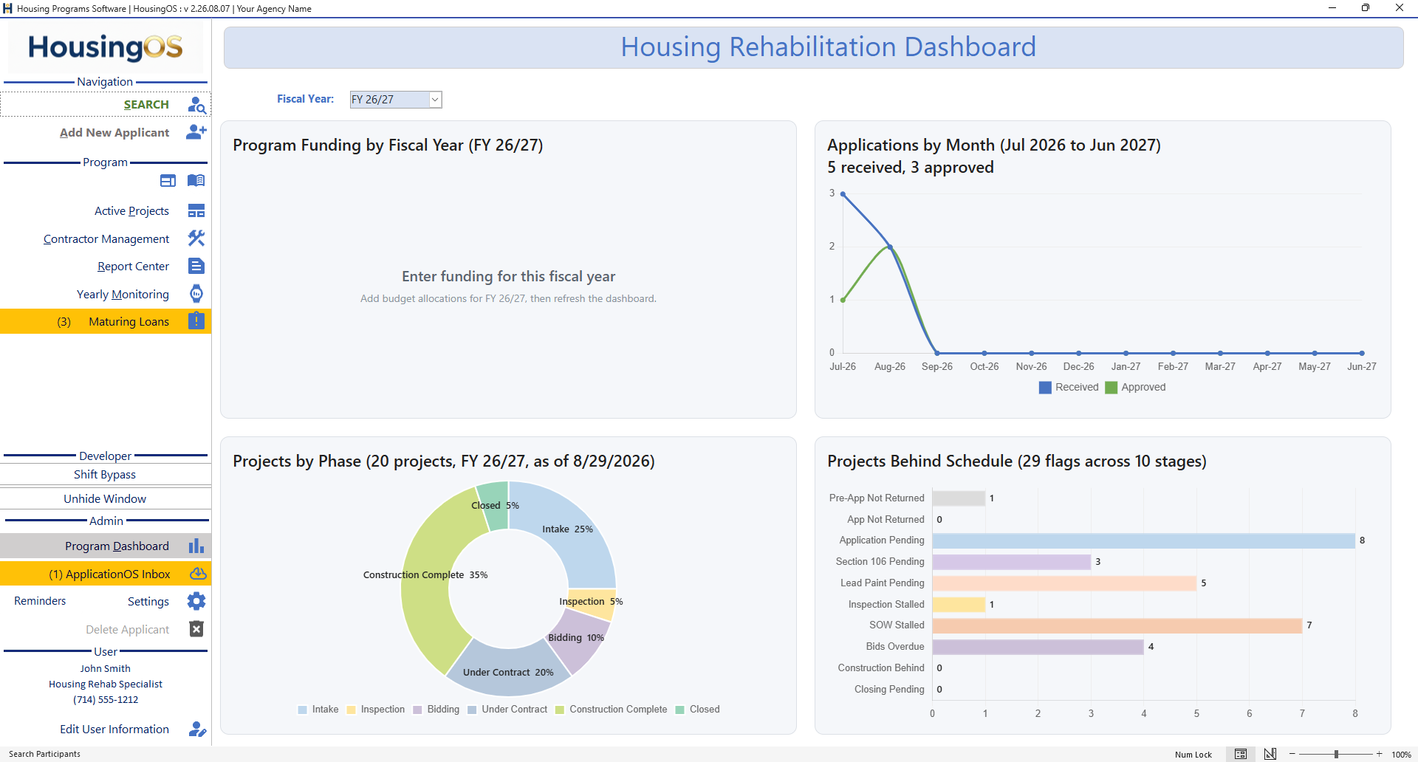Viewport: 1418px width, 762px height.
Task: Open the Maturing Loans (3) item
Action: (x=106, y=321)
